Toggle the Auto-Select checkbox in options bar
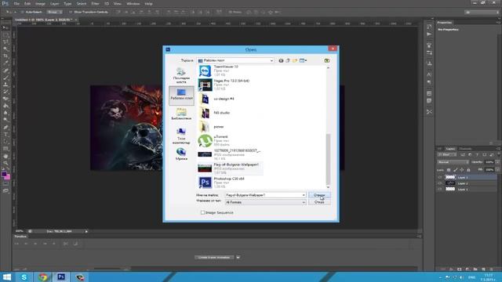Screen dimensions: 502x282 (22, 12)
